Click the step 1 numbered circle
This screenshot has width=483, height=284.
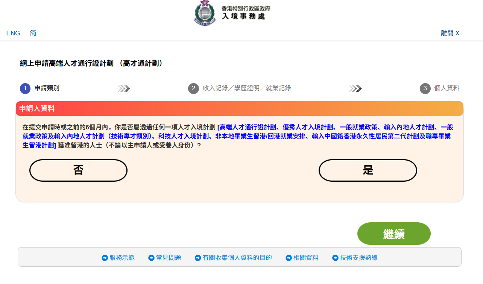[x=25, y=88]
